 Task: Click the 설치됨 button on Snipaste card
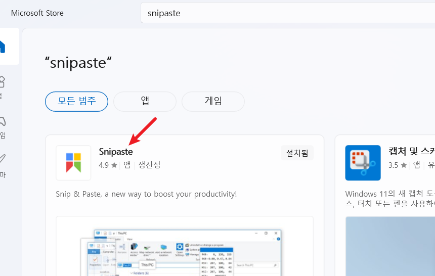tap(297, 153)
